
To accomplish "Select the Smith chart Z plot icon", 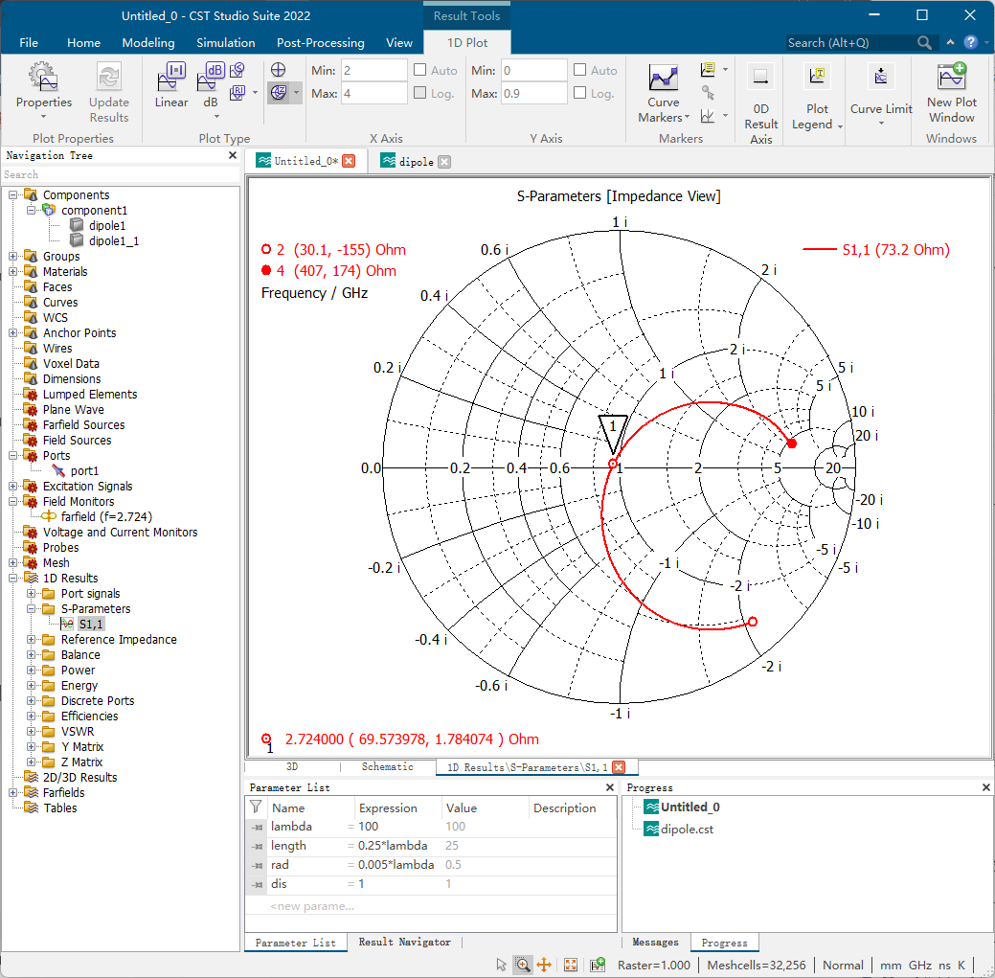I will [x=279, y=93].
